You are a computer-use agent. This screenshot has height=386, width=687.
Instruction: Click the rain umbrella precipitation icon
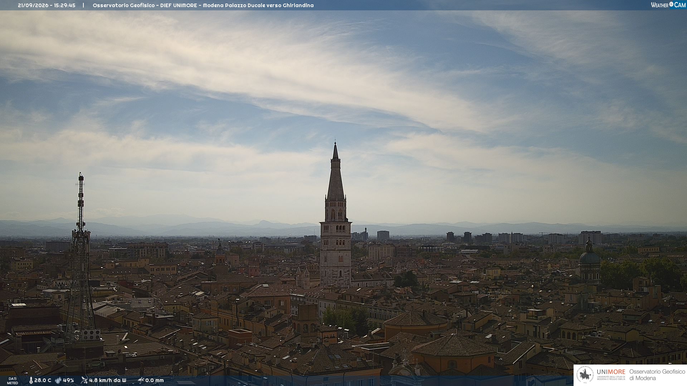pyautogui.click(x=141, y=380)
